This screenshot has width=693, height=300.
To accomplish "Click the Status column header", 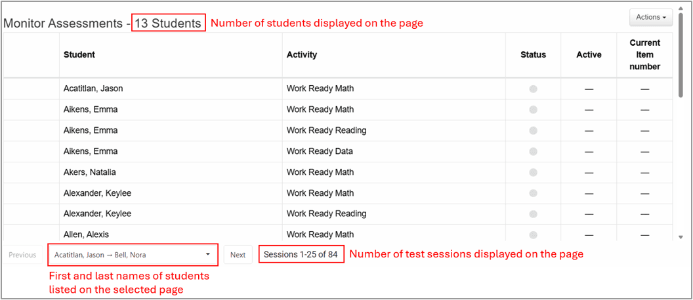I will pyautogui.click(x=533, y=55).
